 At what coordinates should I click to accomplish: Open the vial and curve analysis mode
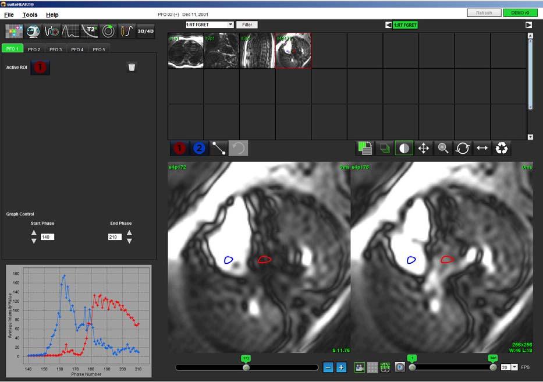[x=127, y=31]
